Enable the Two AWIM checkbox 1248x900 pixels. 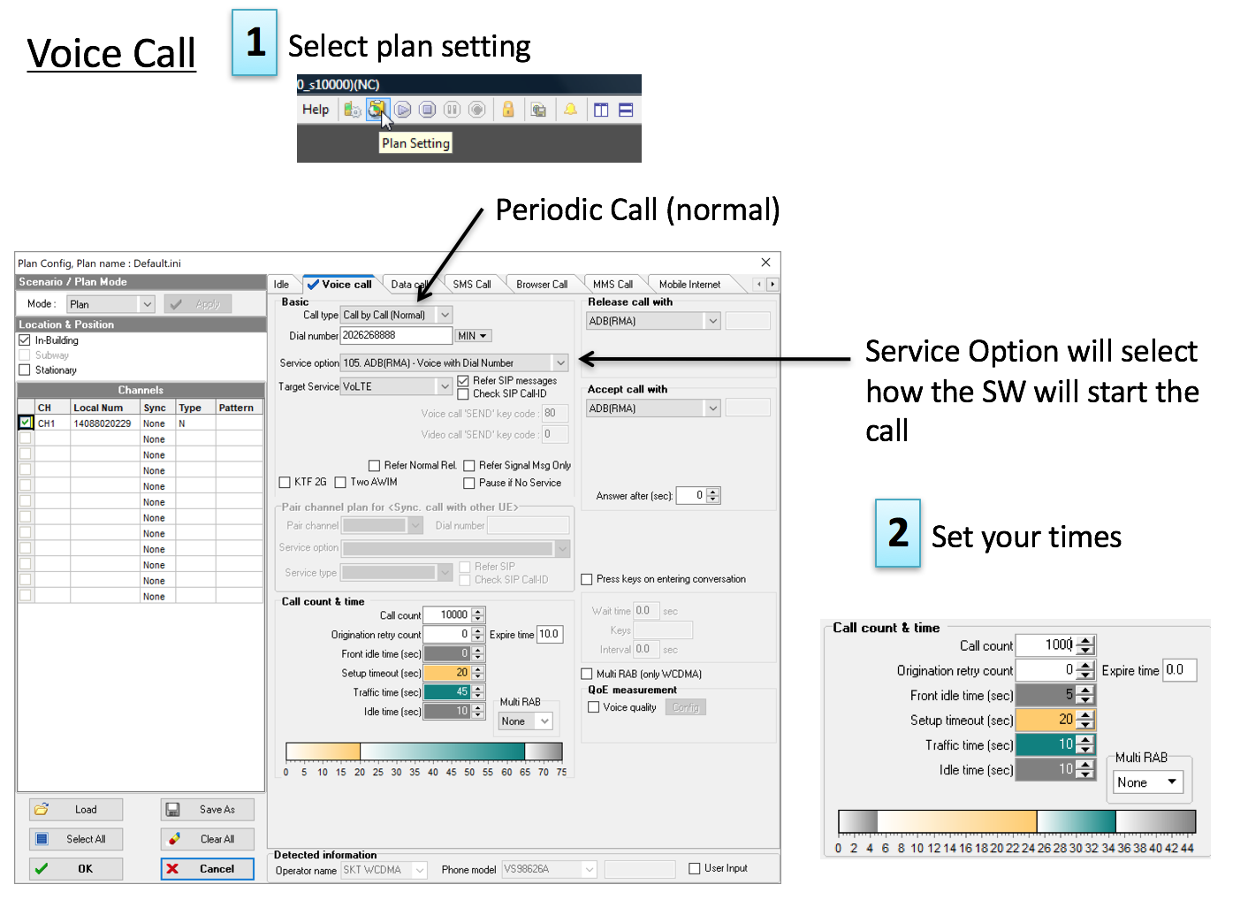coord(340,483)
